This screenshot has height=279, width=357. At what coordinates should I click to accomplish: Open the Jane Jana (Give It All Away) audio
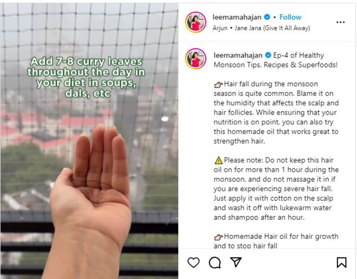(x=272, y=28)
